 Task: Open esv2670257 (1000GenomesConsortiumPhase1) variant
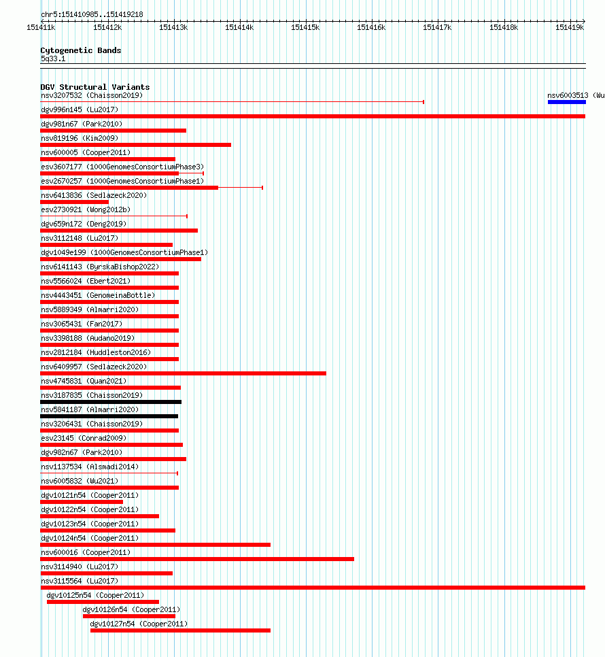pos(122,181)
